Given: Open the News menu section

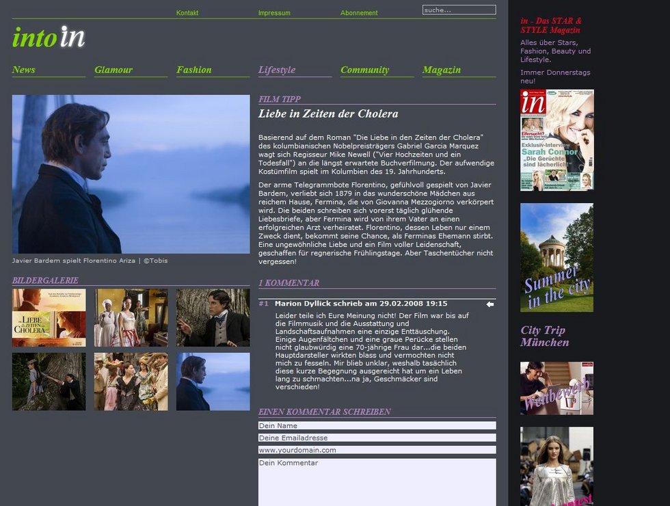Looking at the screenshot, I should (x=23, y=70).
